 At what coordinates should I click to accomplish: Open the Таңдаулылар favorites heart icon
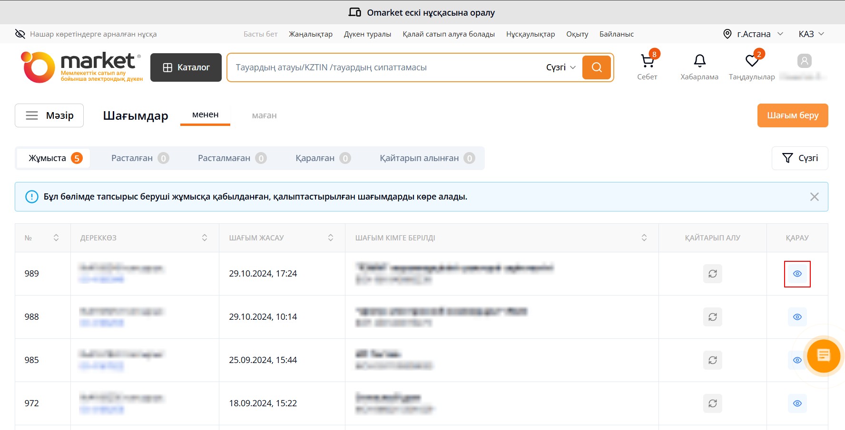752,61
